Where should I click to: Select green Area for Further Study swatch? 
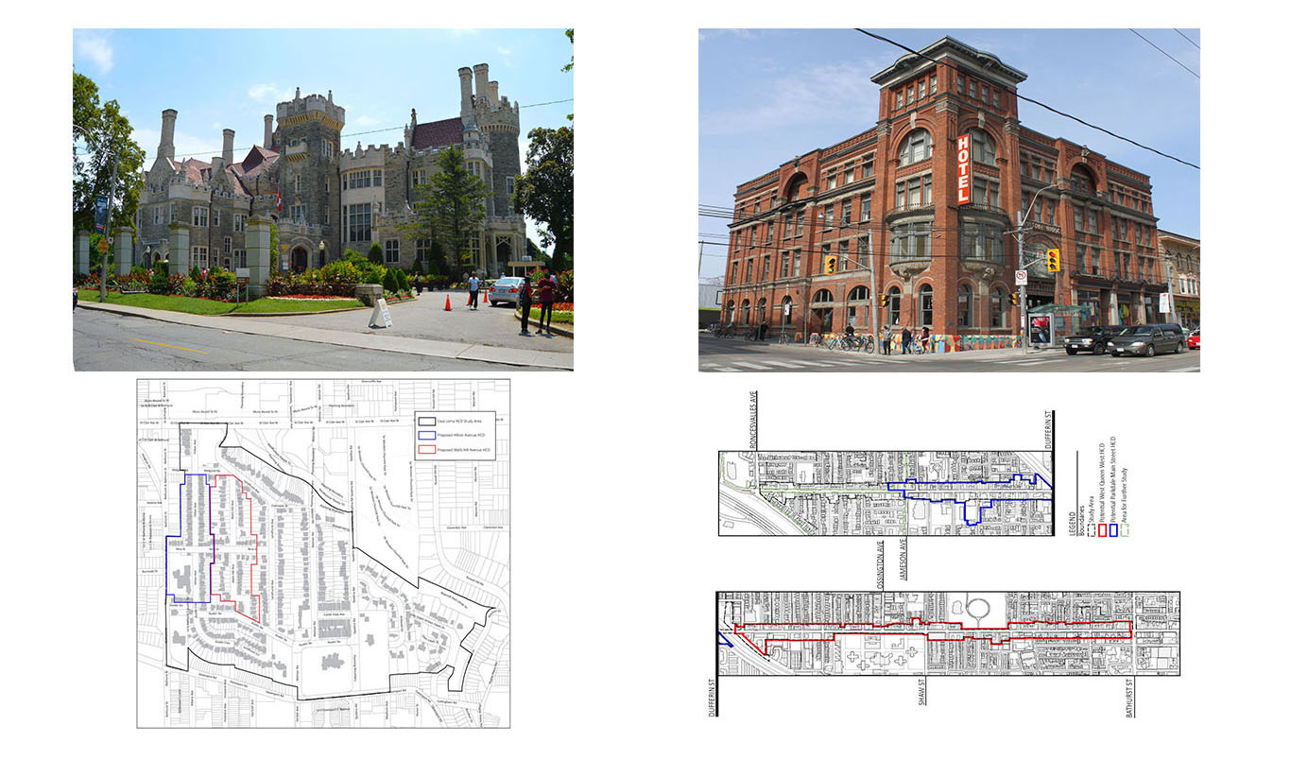coord(1126,528)
